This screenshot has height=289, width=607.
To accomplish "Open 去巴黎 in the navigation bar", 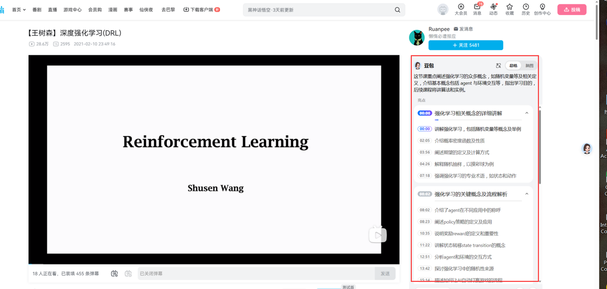I will coord(168,10).
